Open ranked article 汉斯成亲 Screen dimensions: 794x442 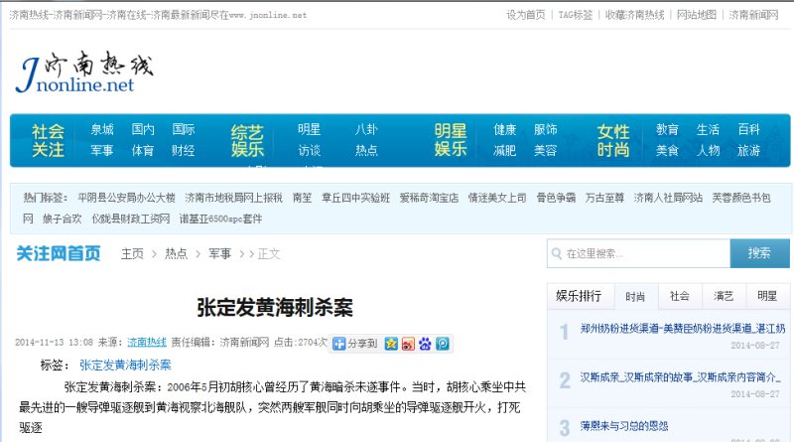click(680, 377)
